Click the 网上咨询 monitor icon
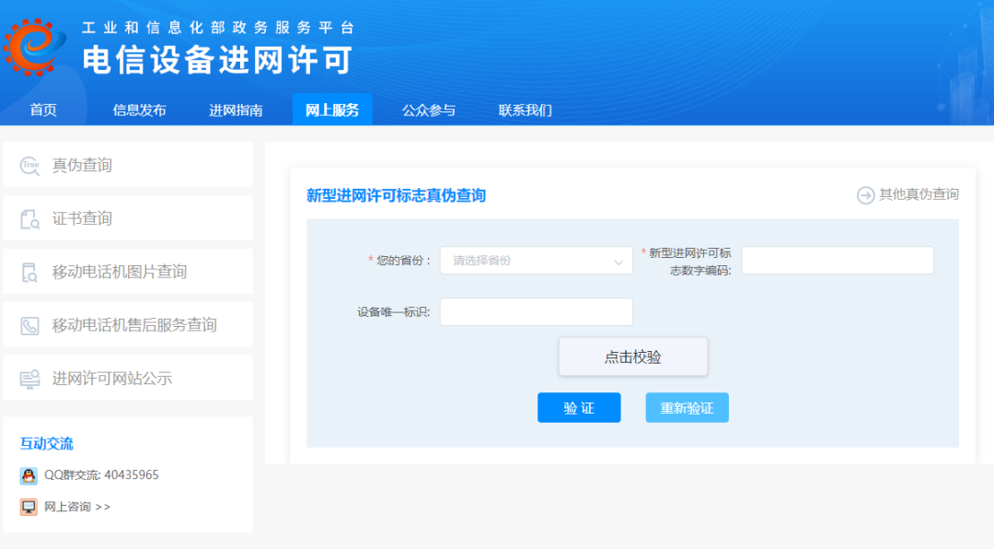 pos(29,507)
